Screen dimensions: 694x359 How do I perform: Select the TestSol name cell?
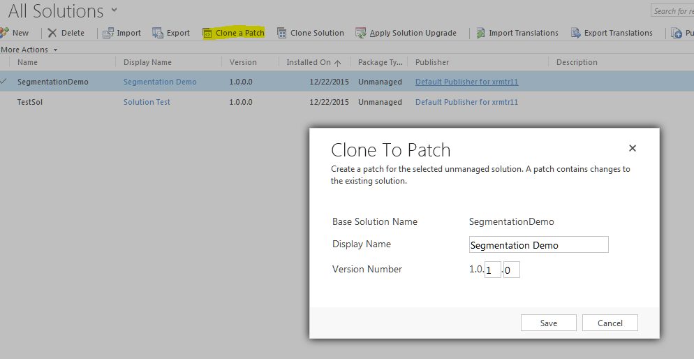[x=29, y=102]
